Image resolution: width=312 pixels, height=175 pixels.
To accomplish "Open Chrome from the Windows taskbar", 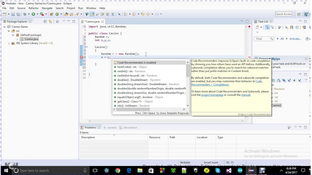I will pyautogui.click(x=118, y=170).
